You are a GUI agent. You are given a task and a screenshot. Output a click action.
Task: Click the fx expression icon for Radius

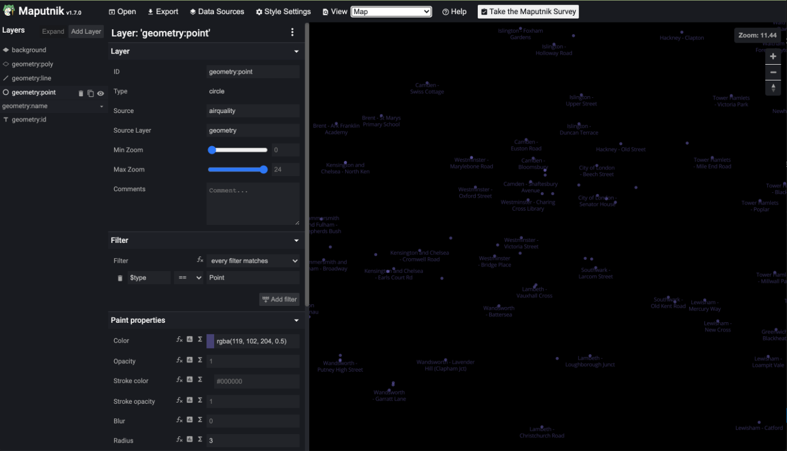tap(180, 440)
